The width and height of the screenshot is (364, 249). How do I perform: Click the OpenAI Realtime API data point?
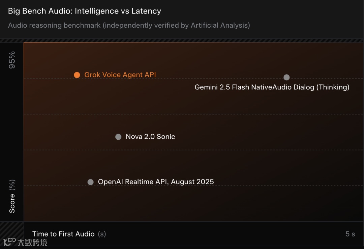(90, 182)
